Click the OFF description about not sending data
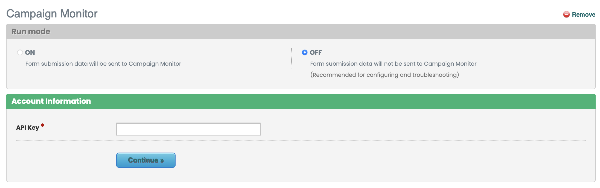 click(393, 64)
